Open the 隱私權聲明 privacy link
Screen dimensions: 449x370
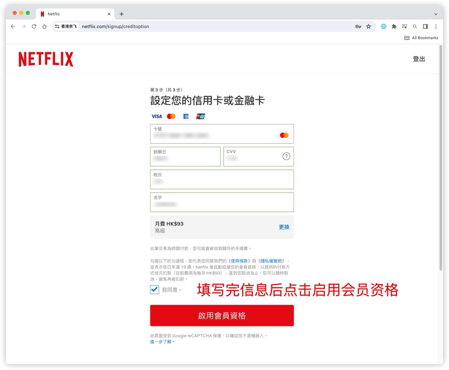[x=271, y=261]
